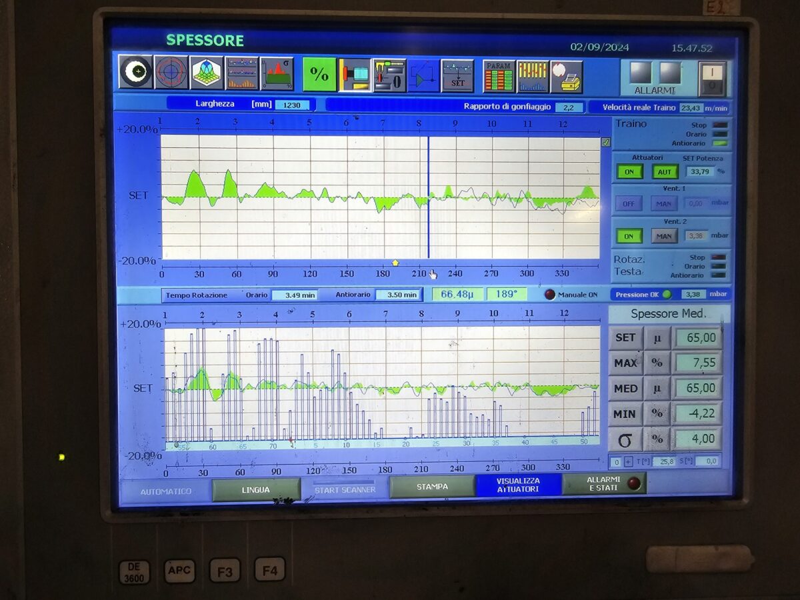Click the SET Potenza value field
Viewport: 800px width, 600px height.
[x=698, y=171]
